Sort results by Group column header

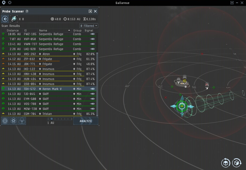(x=77, y=30)
